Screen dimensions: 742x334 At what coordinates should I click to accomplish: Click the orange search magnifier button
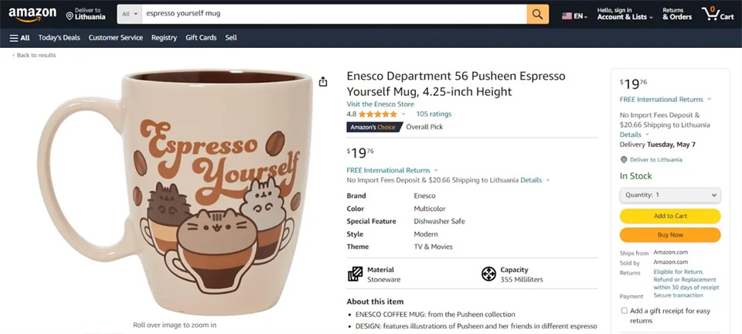click(x=537, y=14)
